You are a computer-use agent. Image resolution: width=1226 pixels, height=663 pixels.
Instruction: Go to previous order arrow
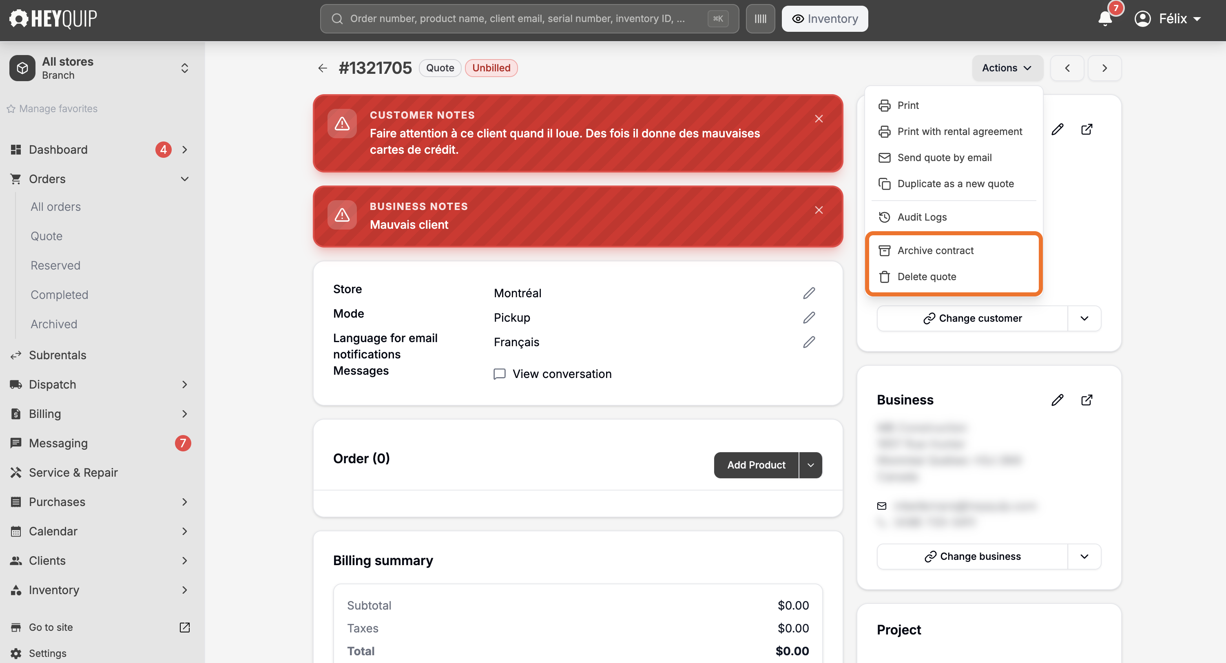click(x=1067, y=68)
